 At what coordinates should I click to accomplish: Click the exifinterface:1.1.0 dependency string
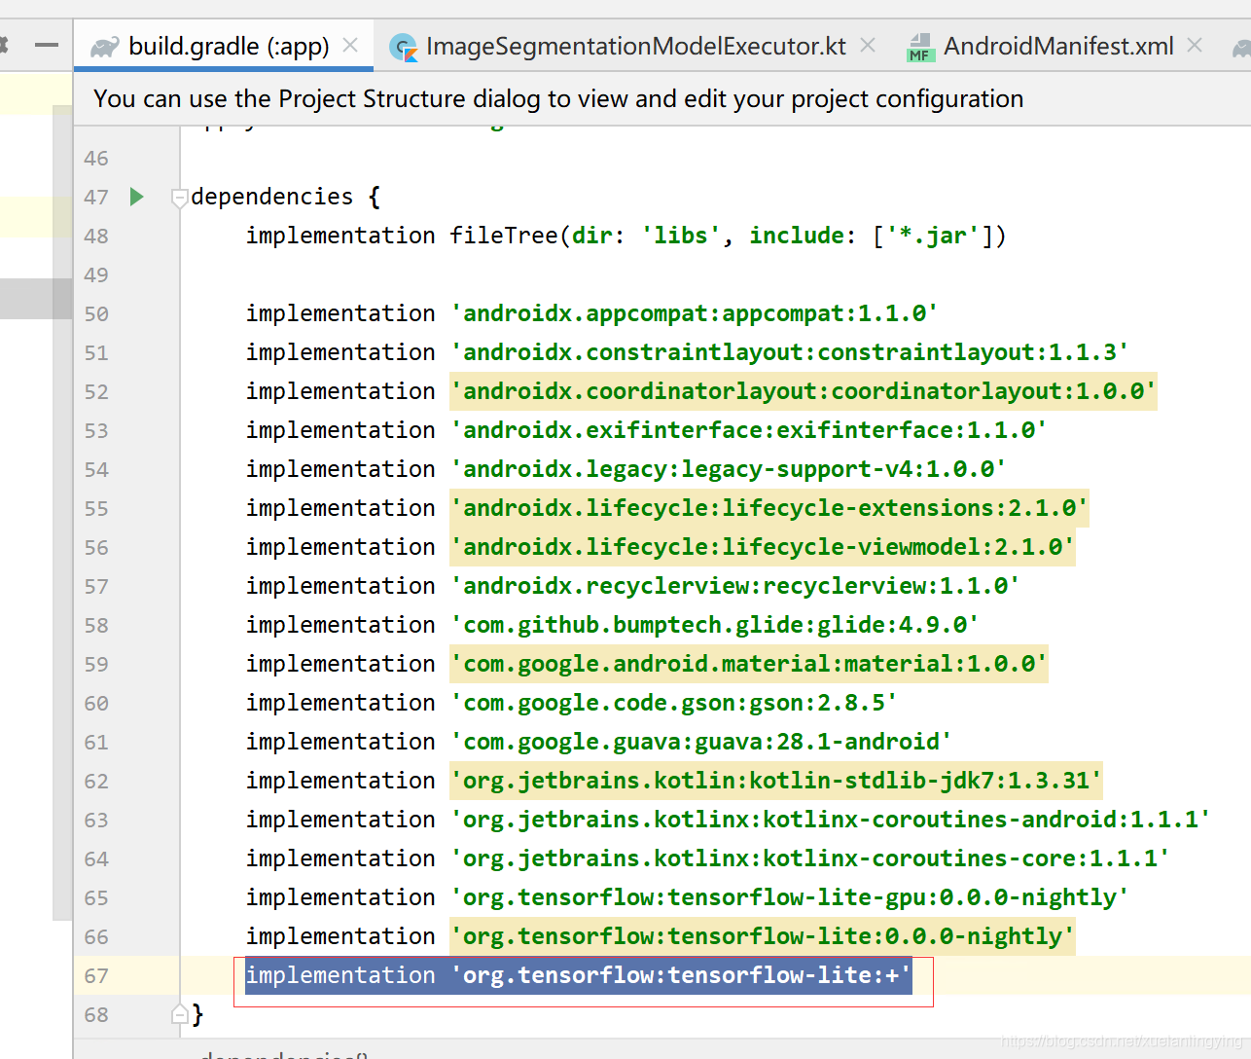click(x=748, y=430)
